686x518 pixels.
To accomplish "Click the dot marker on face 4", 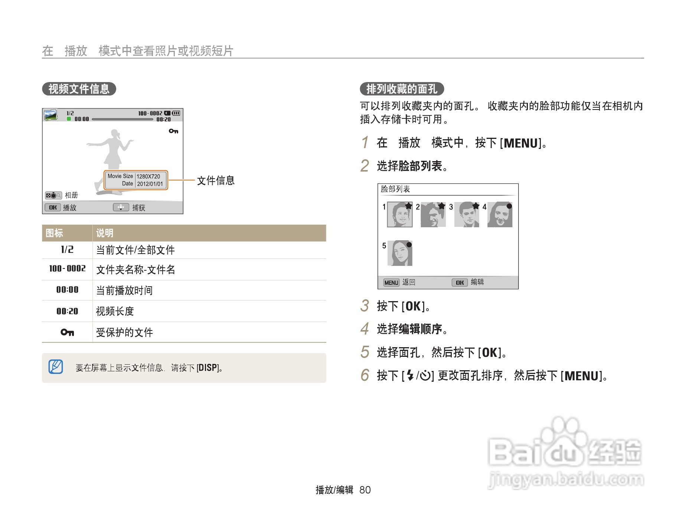I will click(509, 206).
